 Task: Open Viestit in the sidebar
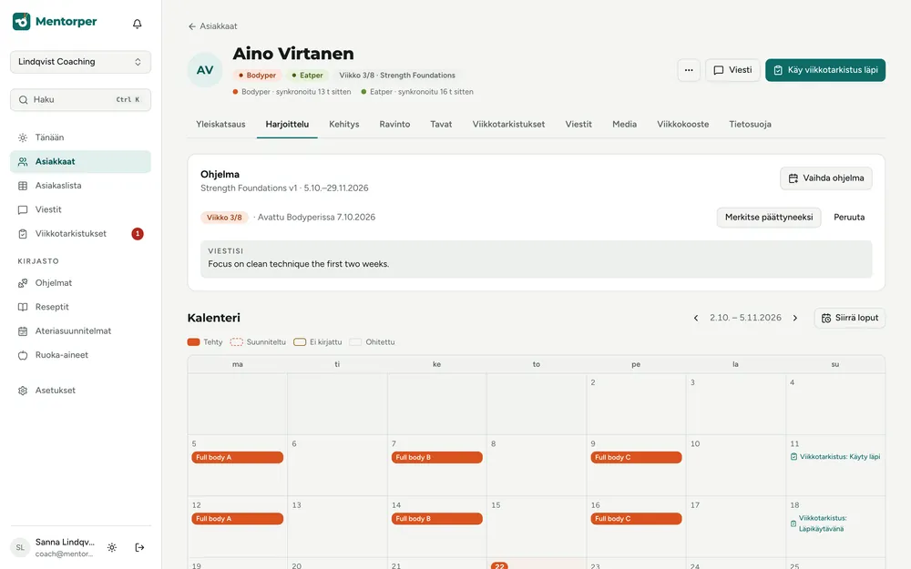80,209
